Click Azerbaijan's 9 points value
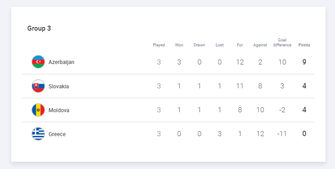The width and height of the screenshot is (335, 169). [x=304, y=62]
